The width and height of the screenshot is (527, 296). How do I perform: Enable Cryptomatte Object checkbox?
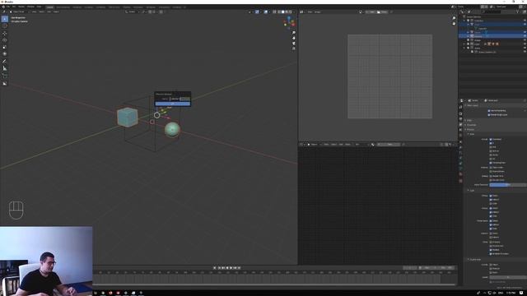(491, 265)
